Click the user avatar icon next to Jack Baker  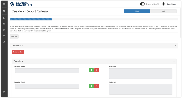(x=164, y=4)
